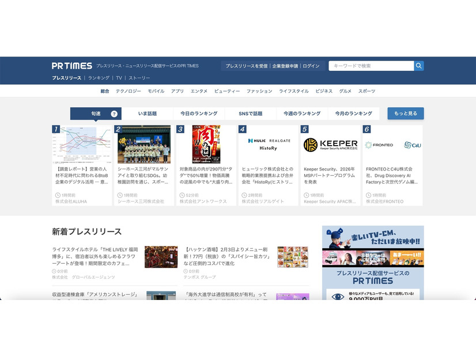
Task: Click the PR TIMES logo
Action: (71, 66)
